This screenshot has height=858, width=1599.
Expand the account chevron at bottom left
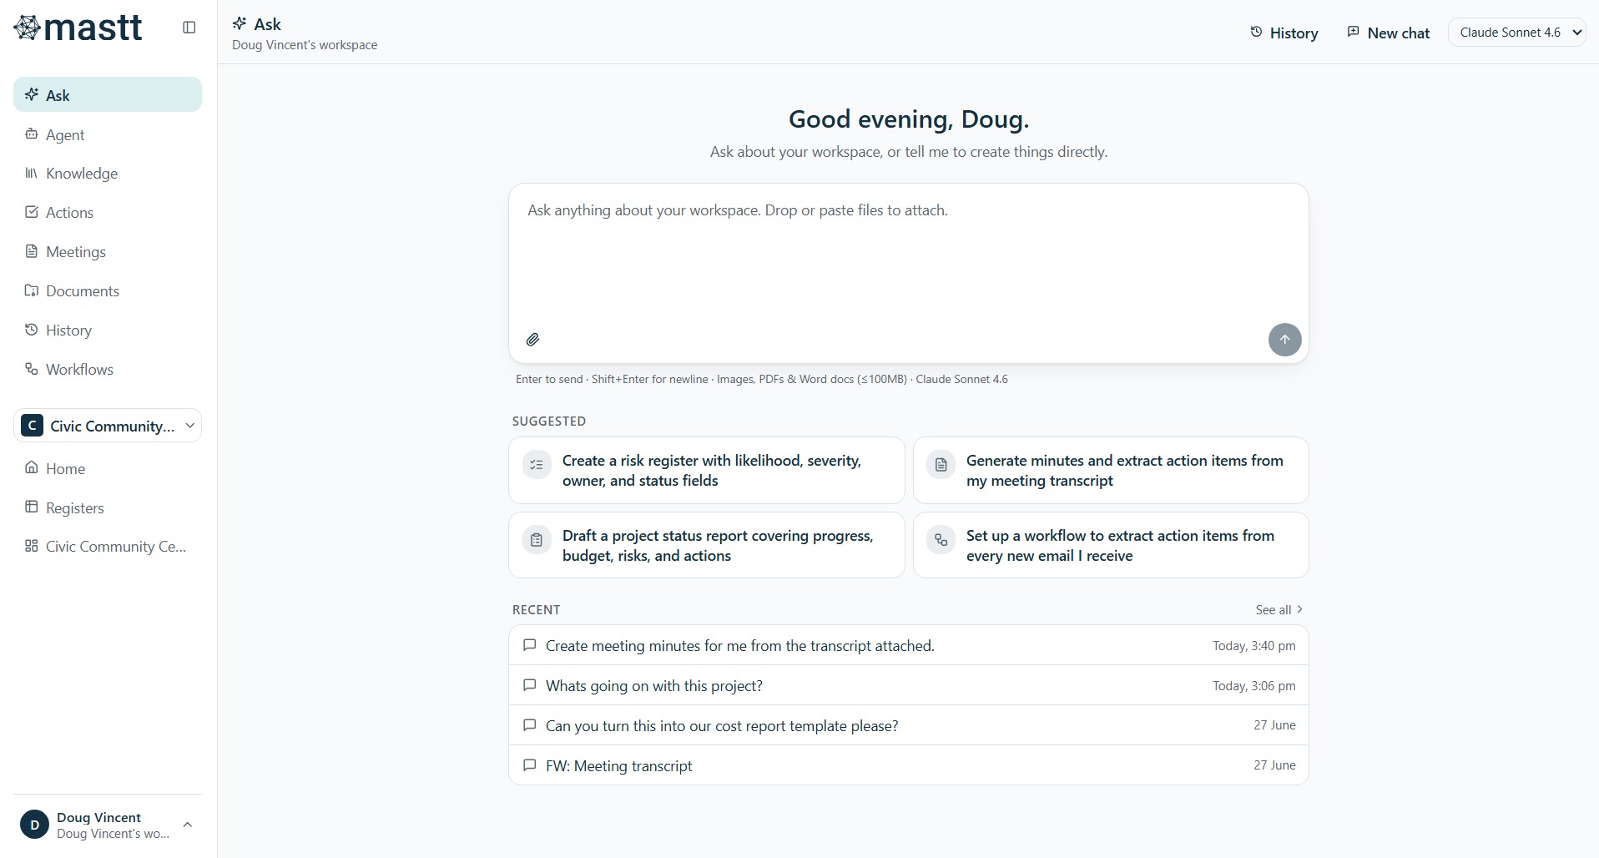tap(188, 825)
